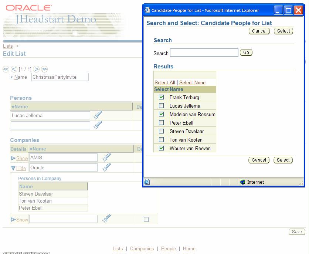Go to the first record navigation arrow
The width and height of the screenshot is (309, 254).
(x=6, y=69)
